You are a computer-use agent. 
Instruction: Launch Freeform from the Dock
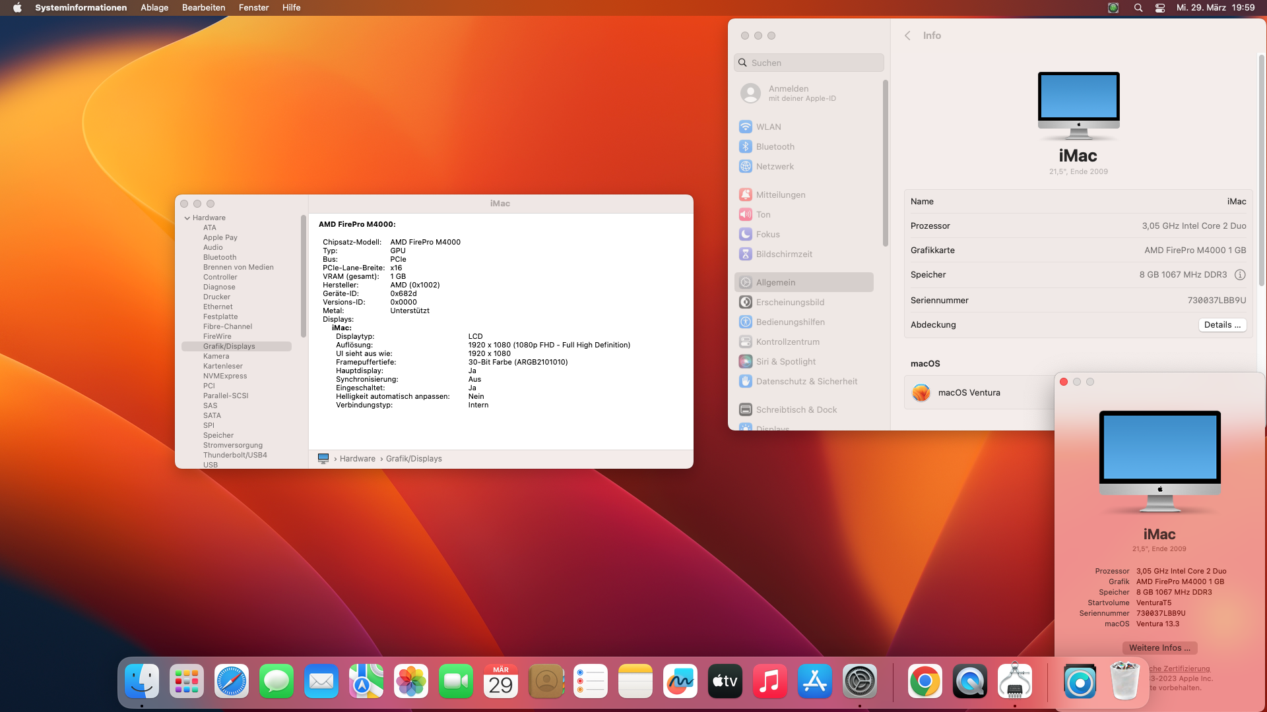680,682
